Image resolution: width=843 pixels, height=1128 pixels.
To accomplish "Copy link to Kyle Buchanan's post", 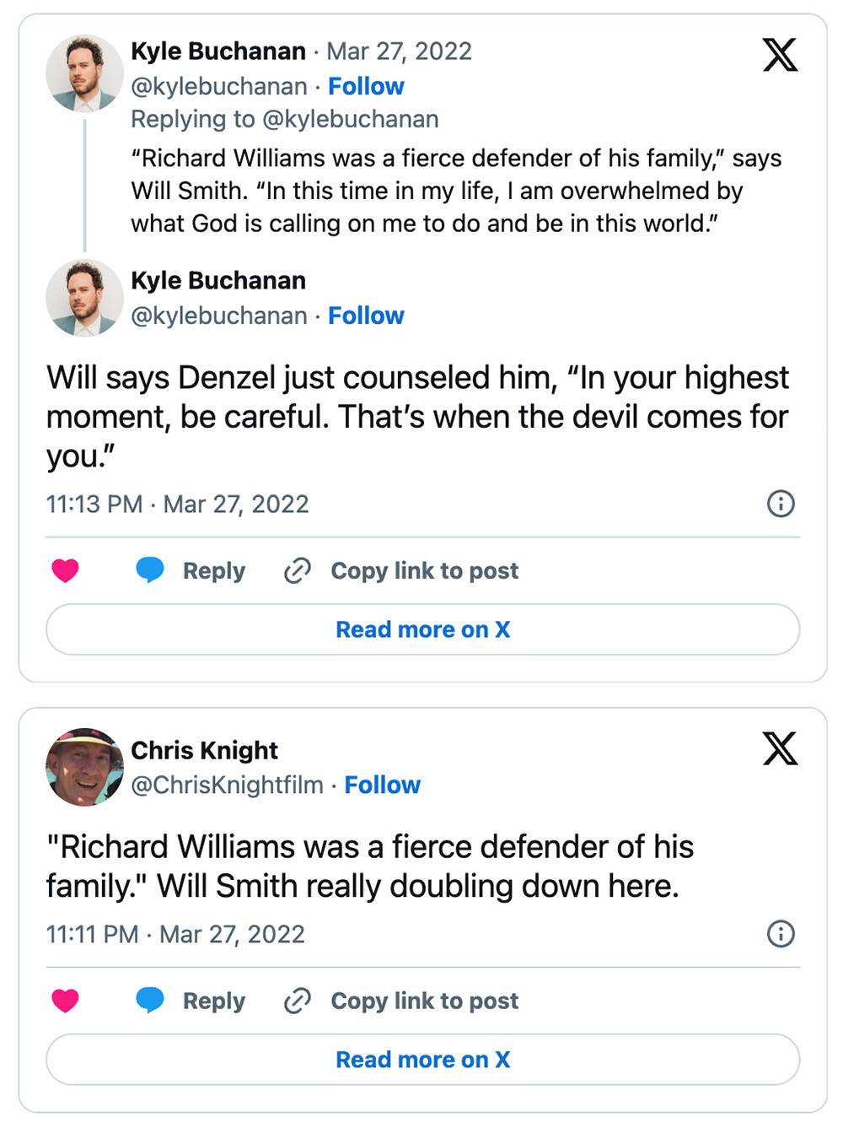I will click(x=401, y=571).
